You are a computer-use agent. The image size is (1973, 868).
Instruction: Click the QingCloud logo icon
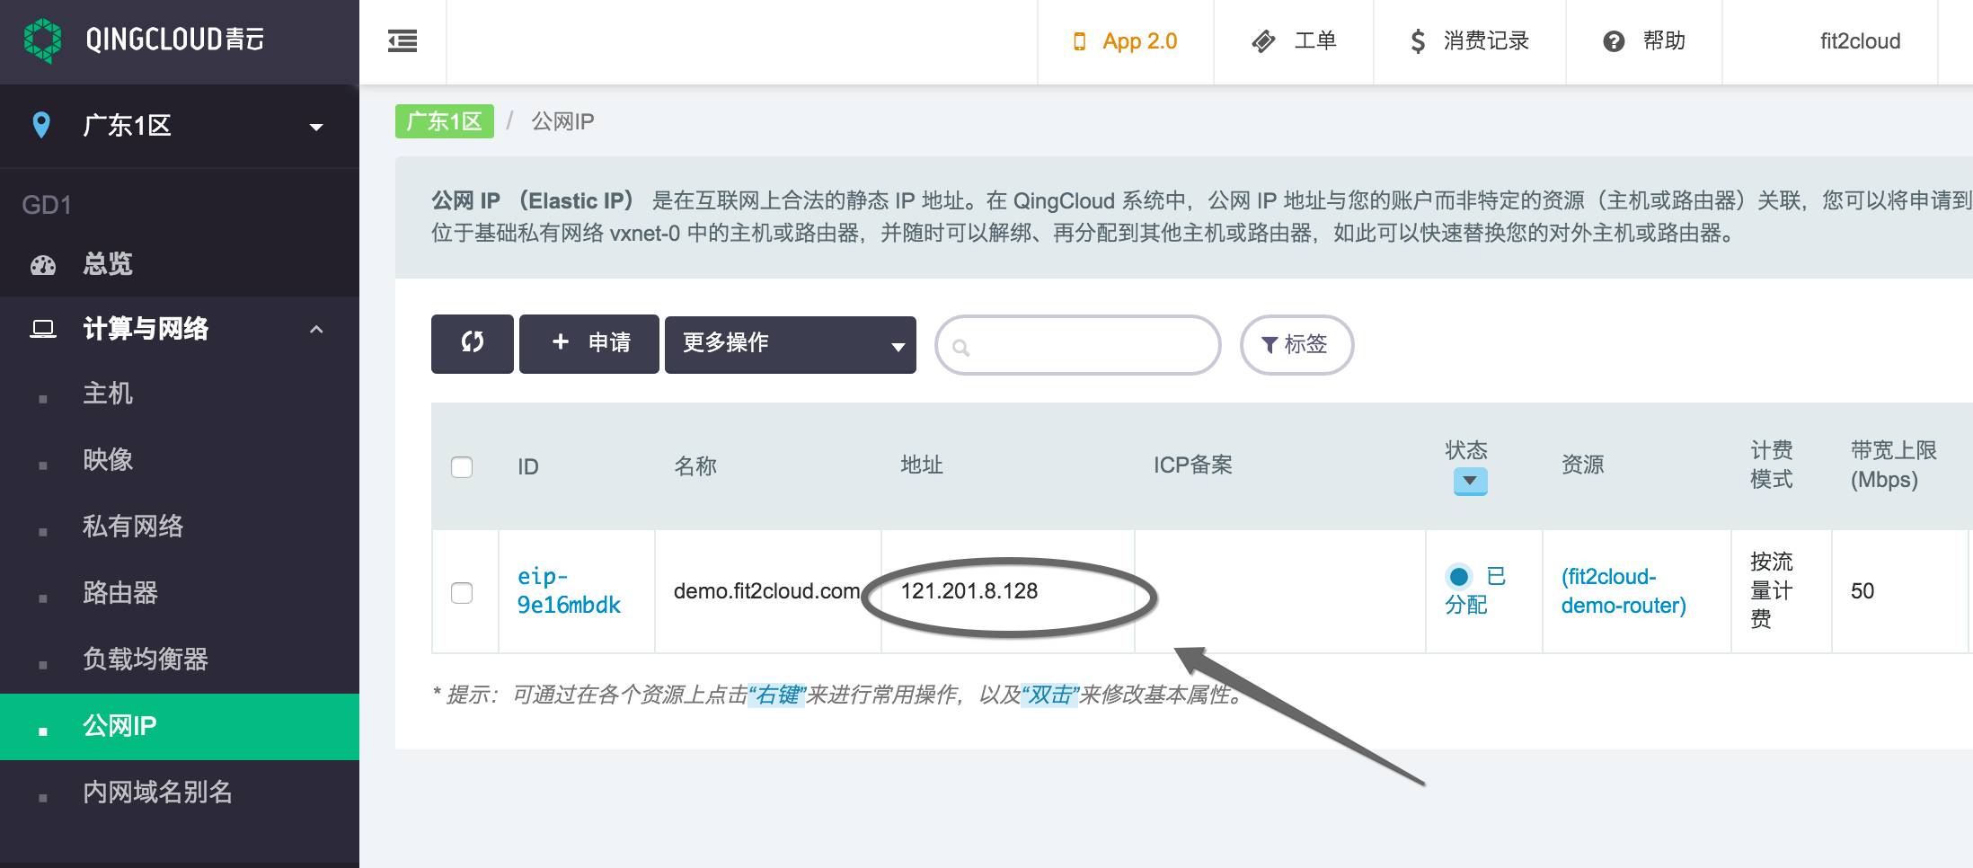pyautogui.click(x=42, y=40)
